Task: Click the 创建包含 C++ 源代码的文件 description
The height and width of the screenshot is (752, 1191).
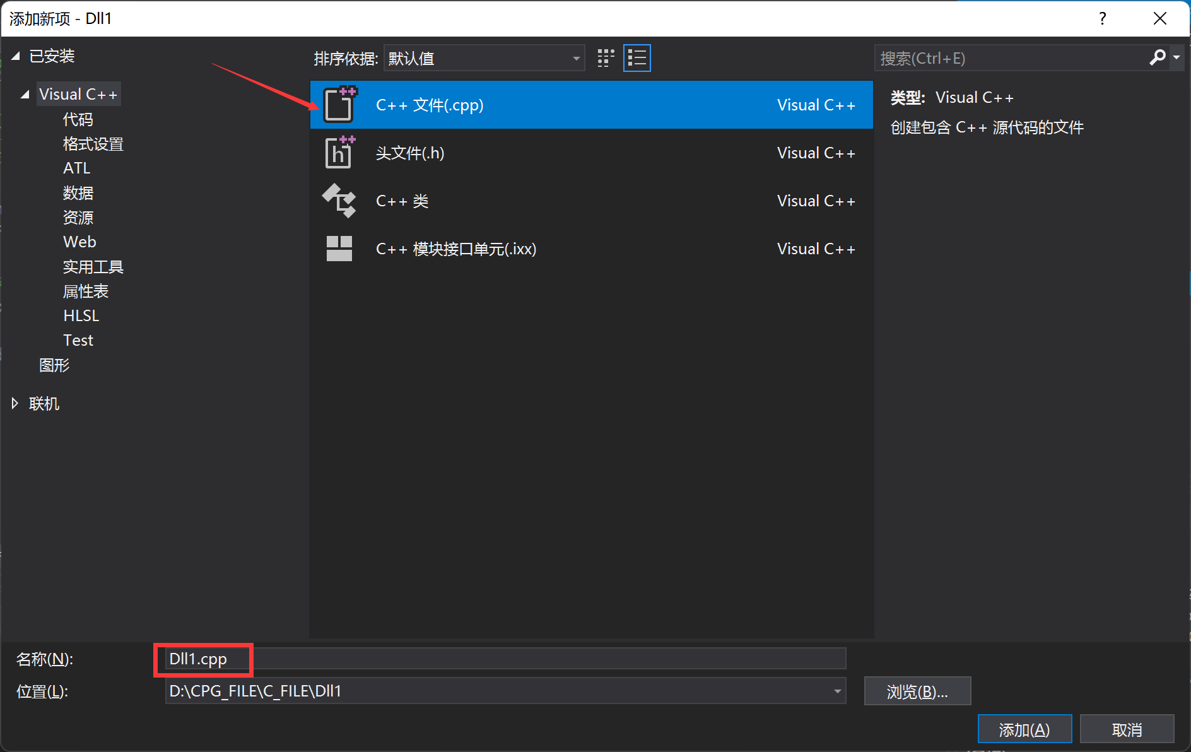Action: point(987,127)
